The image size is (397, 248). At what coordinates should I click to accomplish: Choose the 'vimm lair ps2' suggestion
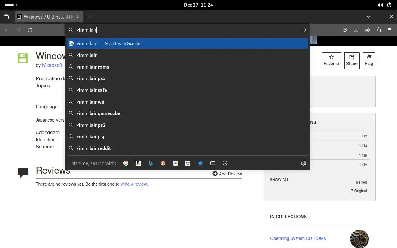(187, 125)
